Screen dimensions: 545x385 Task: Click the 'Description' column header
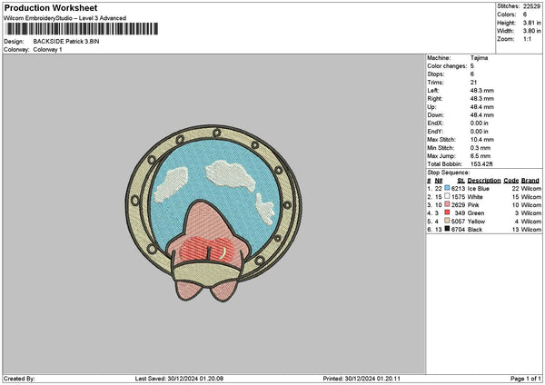[484, 181]
